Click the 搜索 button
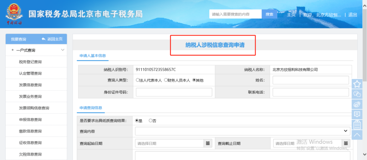 [269, 14]
